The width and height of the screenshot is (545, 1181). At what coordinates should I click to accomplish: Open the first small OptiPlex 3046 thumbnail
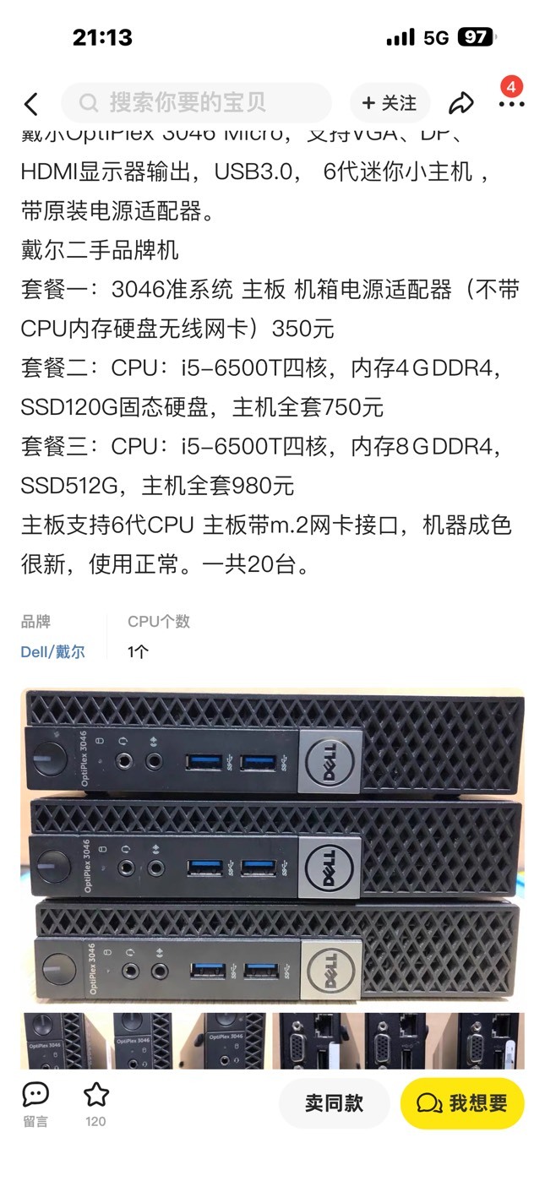click(x=53, y=1041)
